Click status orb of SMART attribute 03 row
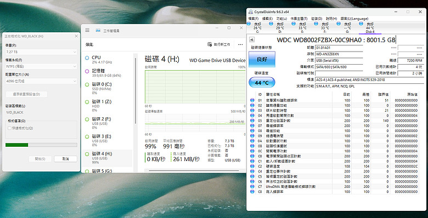This screenshot has width=428, height=218. click(252, 110)
